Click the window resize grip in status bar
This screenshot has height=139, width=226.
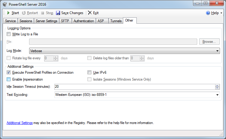(x=221, y=135)
